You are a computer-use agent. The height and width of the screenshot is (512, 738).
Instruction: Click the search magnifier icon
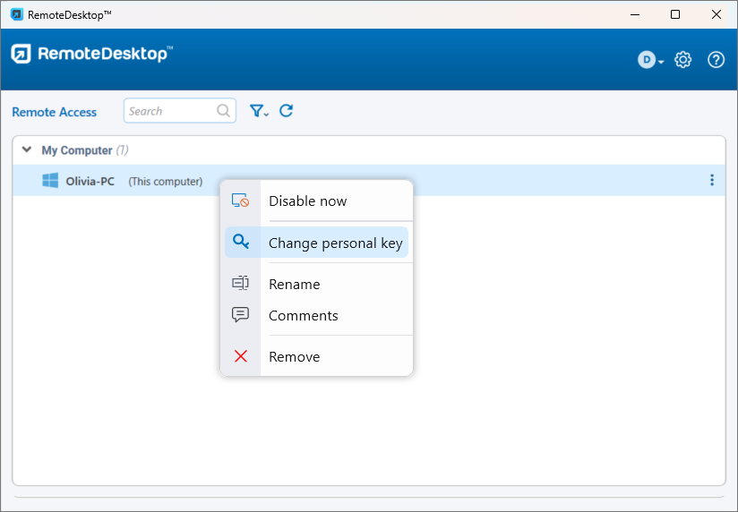click(223, 111)
